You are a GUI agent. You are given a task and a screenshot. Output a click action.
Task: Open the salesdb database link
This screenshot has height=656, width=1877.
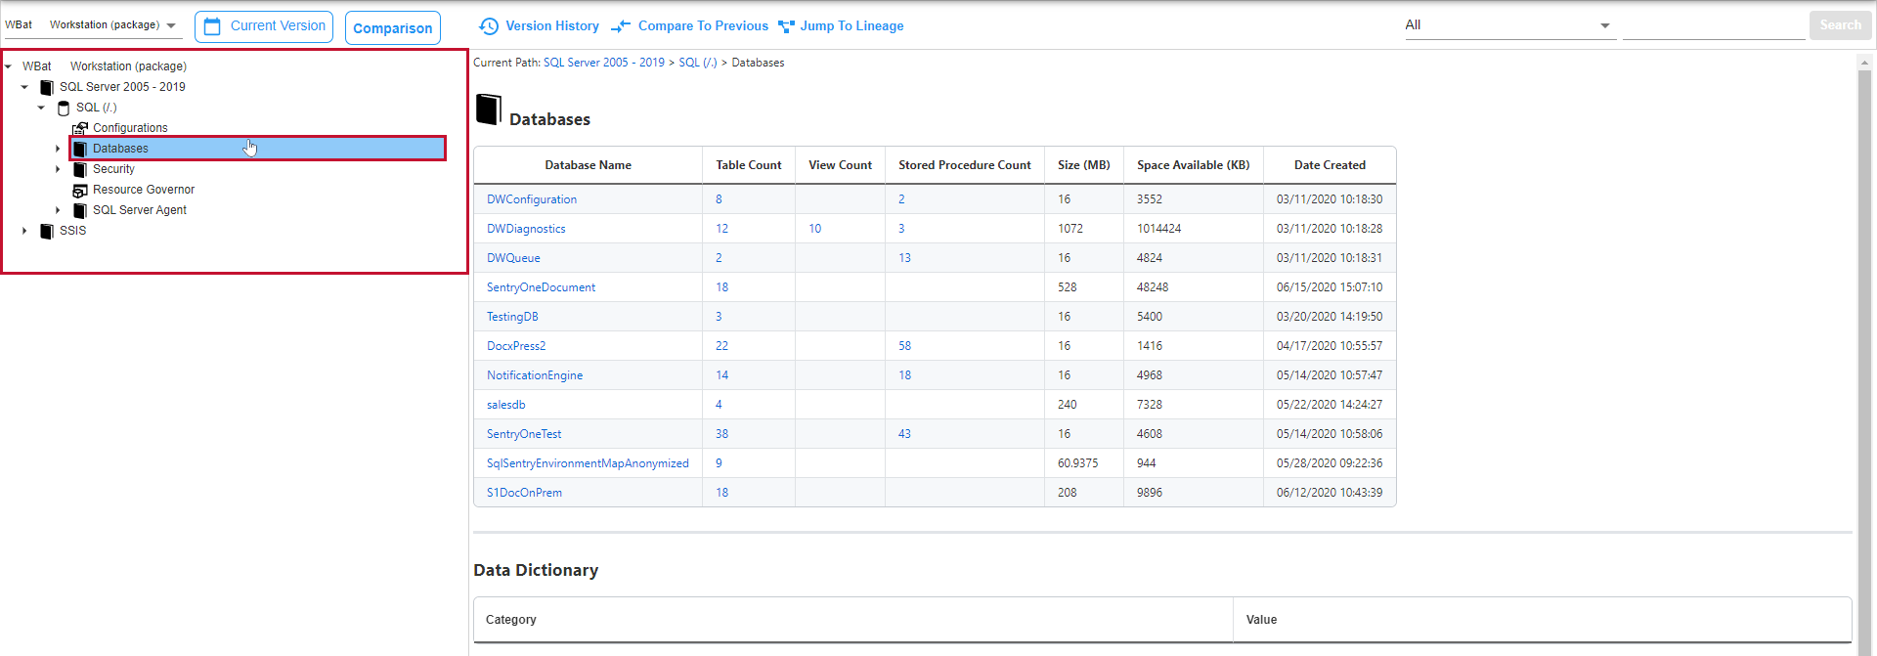506,405
